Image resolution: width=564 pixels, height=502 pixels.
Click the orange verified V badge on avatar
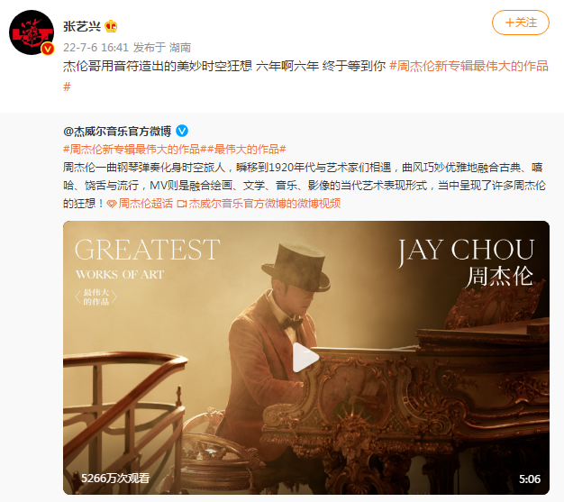tap(48, 49)
